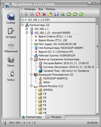Open the Вид menu

point(41,9)
